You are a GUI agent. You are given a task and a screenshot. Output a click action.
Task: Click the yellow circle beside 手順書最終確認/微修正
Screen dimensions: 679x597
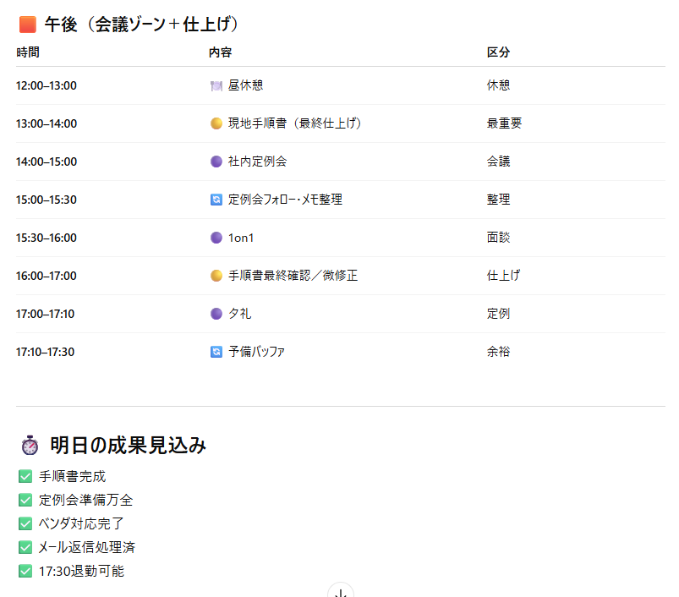point(216,276)
